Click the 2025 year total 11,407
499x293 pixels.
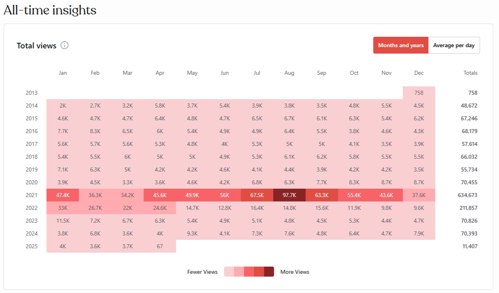[x=469, y=246]
